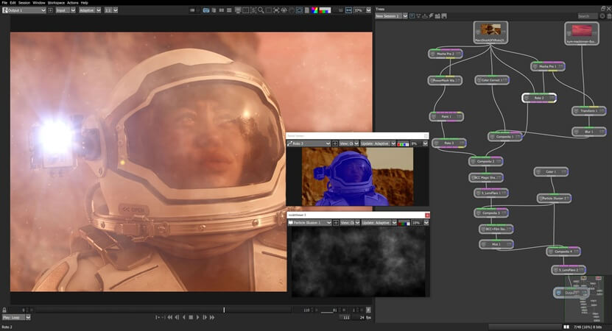Viewport: 612px width, 331px height.
Task: Open the Edit menu
Action: coord(13,2)
